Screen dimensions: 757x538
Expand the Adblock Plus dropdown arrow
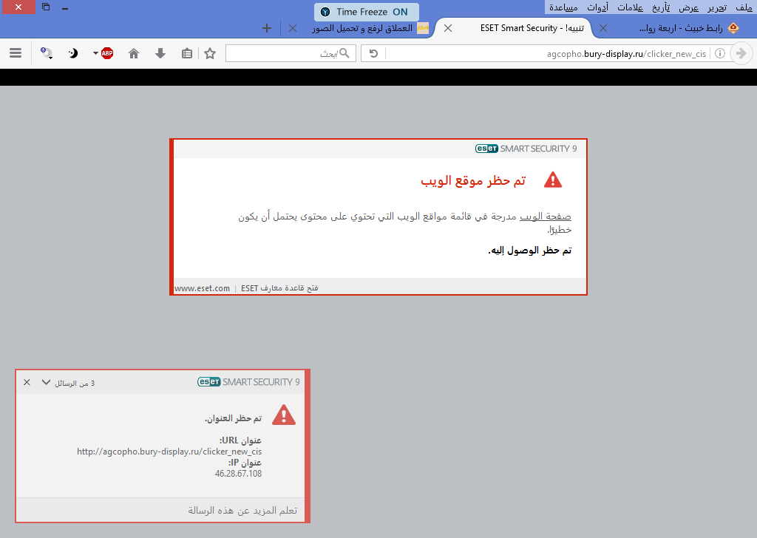pyautogui.click(x=95, y=53)
